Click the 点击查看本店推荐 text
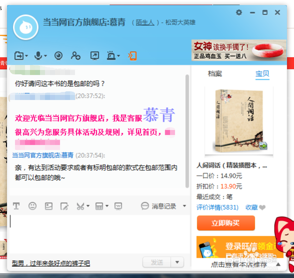Screen dimensions: 294x278 (x=239, y=265)
